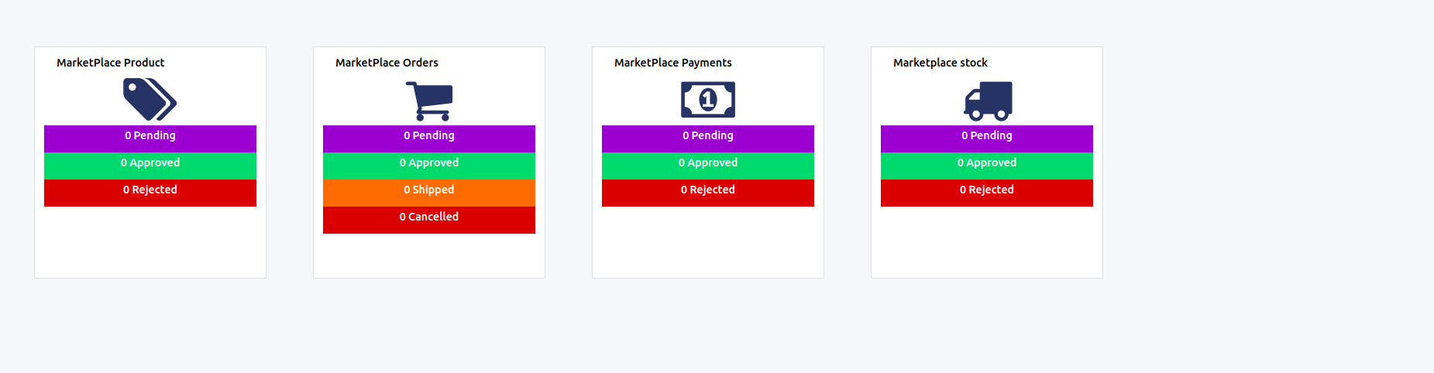This screenshot has height=373, width=1434.
Task: Show rejected MarketPlace Product items
Action: (150, 190)
